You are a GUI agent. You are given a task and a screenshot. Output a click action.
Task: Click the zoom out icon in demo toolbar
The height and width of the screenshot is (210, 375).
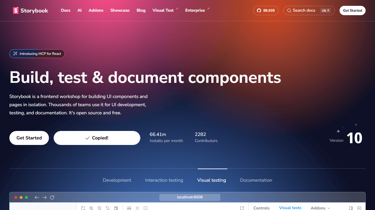pyautogui.click(x=100, y=208)
